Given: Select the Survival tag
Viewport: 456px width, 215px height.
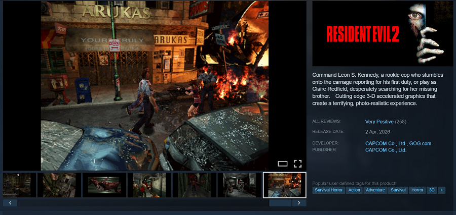Looking at the screenshot, I should pos(398,190).
